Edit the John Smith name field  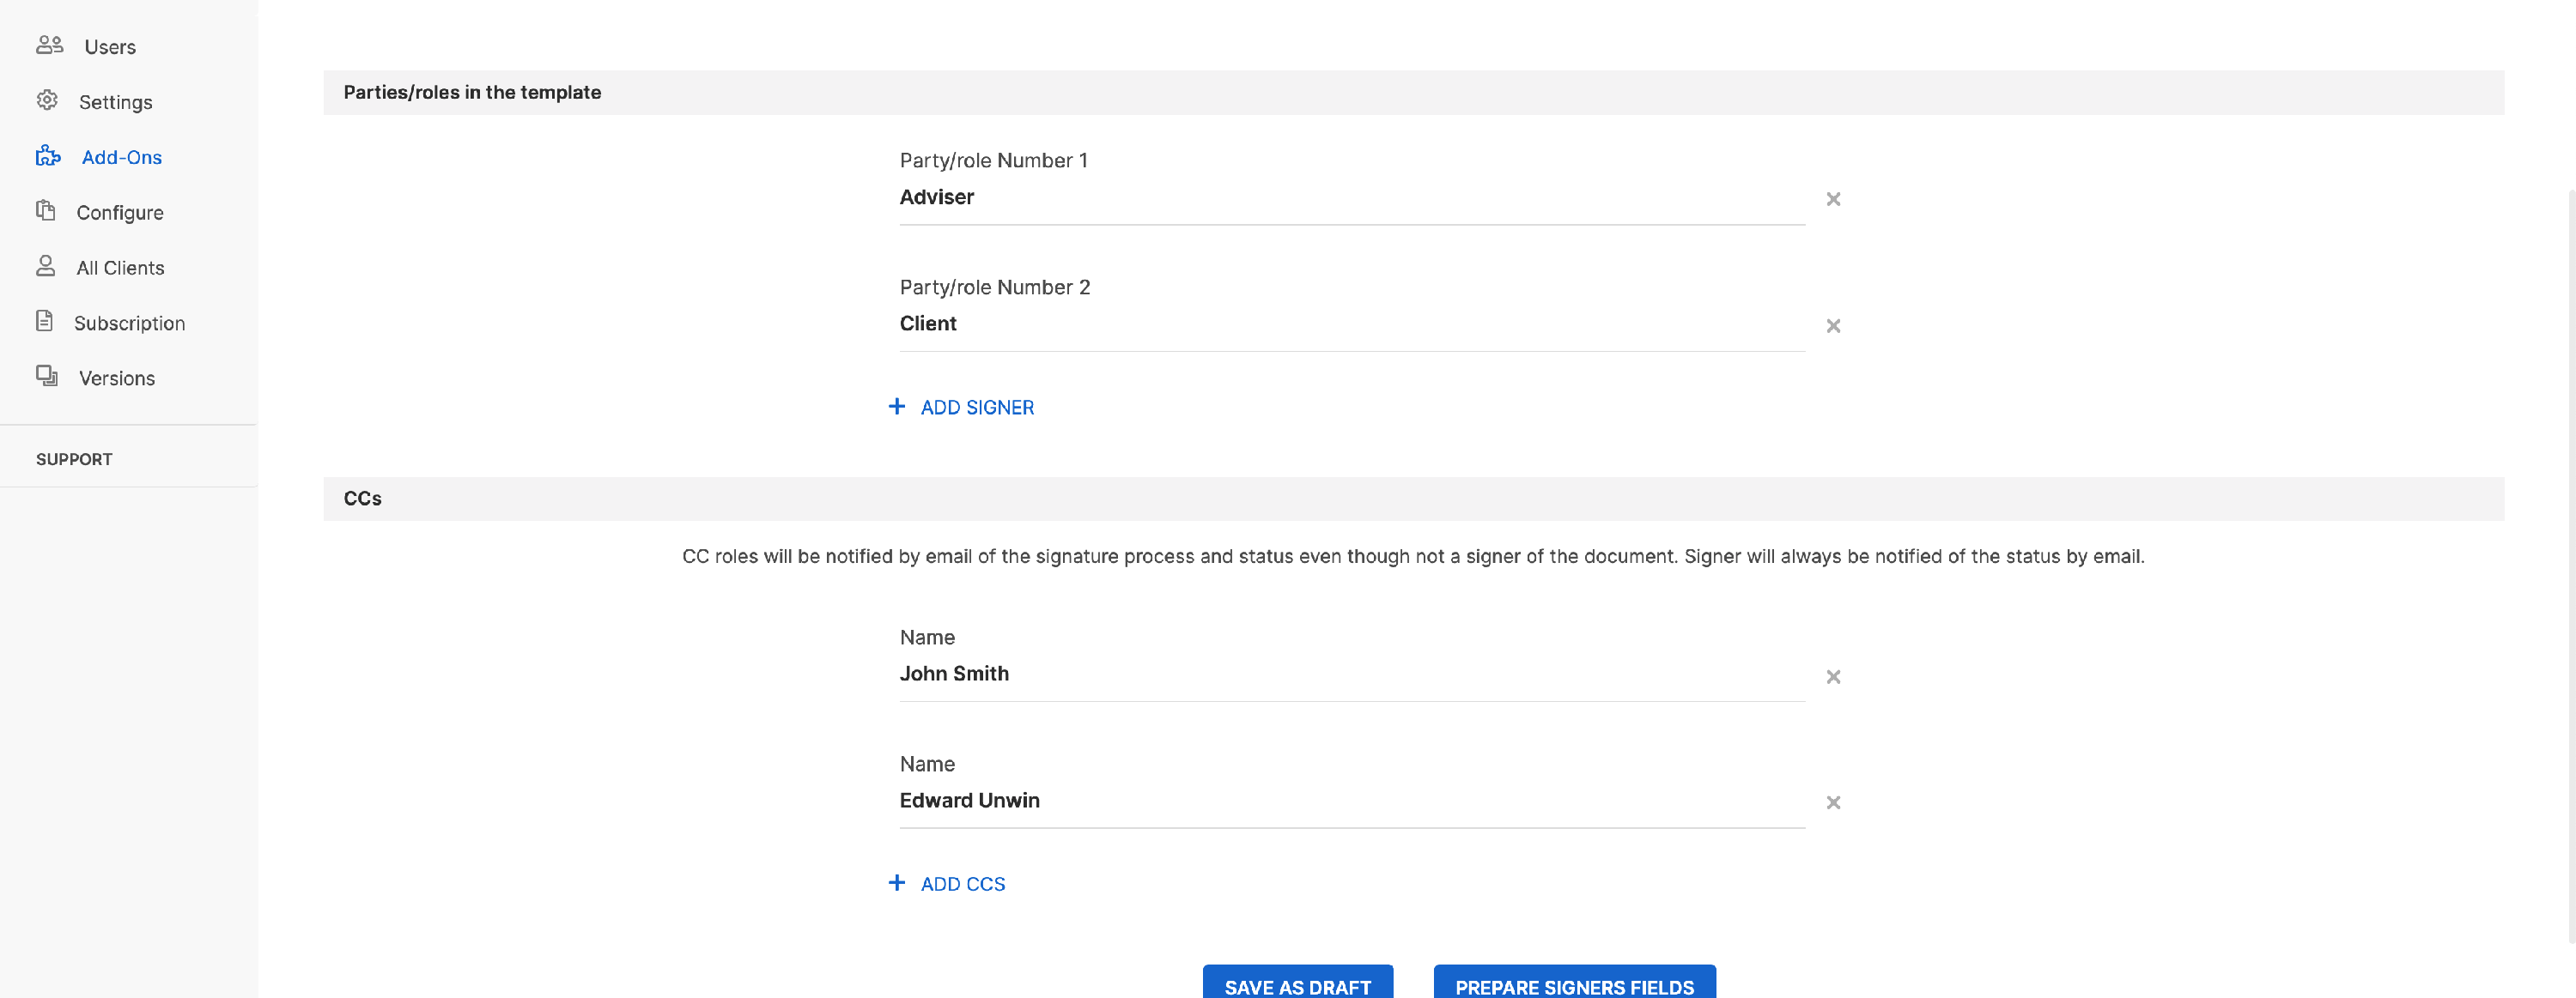[x=1352, y=674]
